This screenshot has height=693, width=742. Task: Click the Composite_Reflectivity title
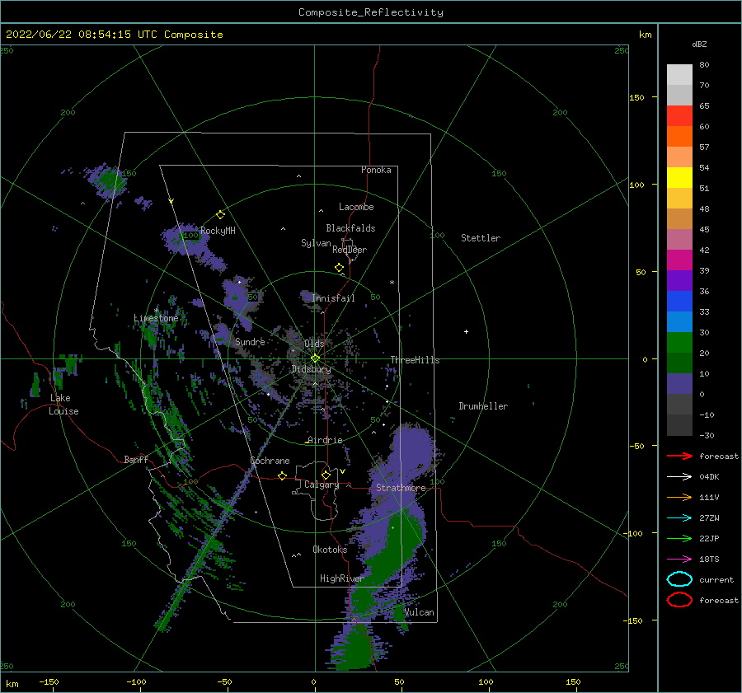pyautogui.click(x=371, y=12)
